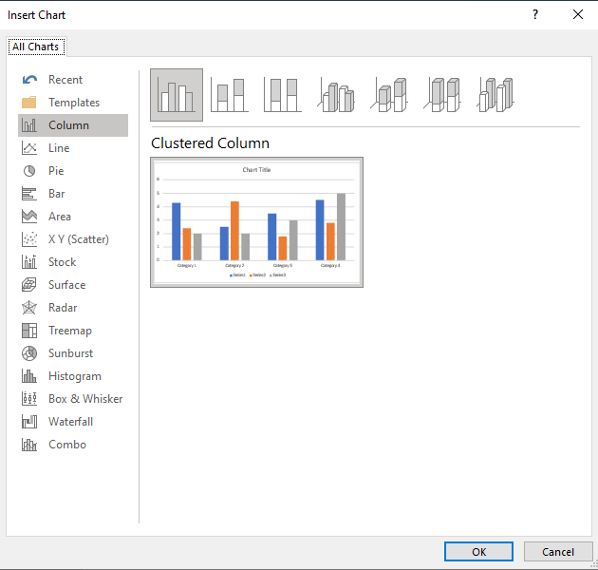Choose Stacked Column chart subtype icon
598x570 pixels.
pyautogui.click(x=230, y=95)
